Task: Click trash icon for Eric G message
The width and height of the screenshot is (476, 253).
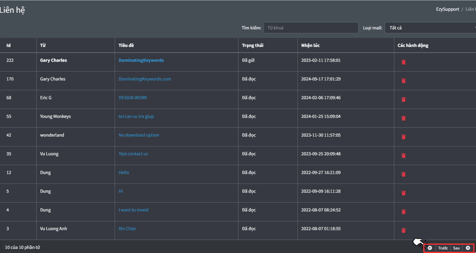Action: click(403, 99)
